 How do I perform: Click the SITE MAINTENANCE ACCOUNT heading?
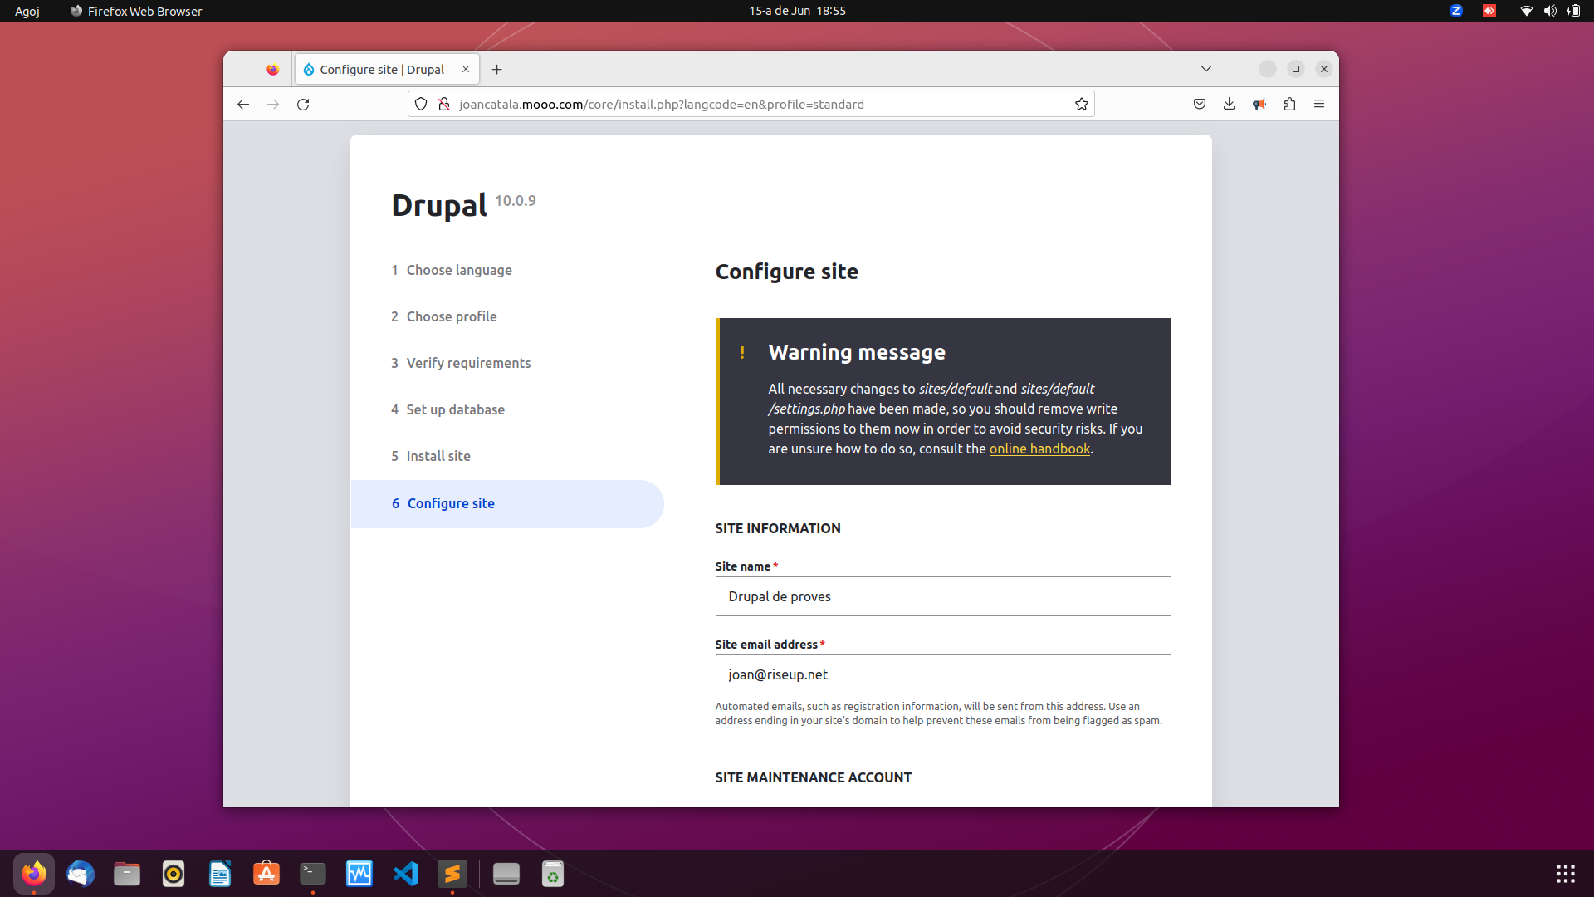(814, 777)
